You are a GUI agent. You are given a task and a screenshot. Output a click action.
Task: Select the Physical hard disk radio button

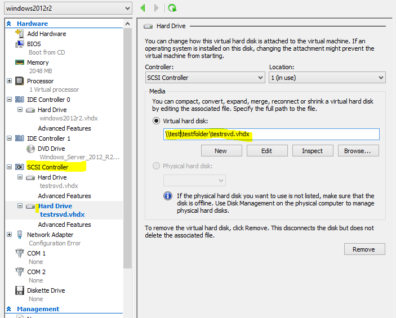coord(157,166)
